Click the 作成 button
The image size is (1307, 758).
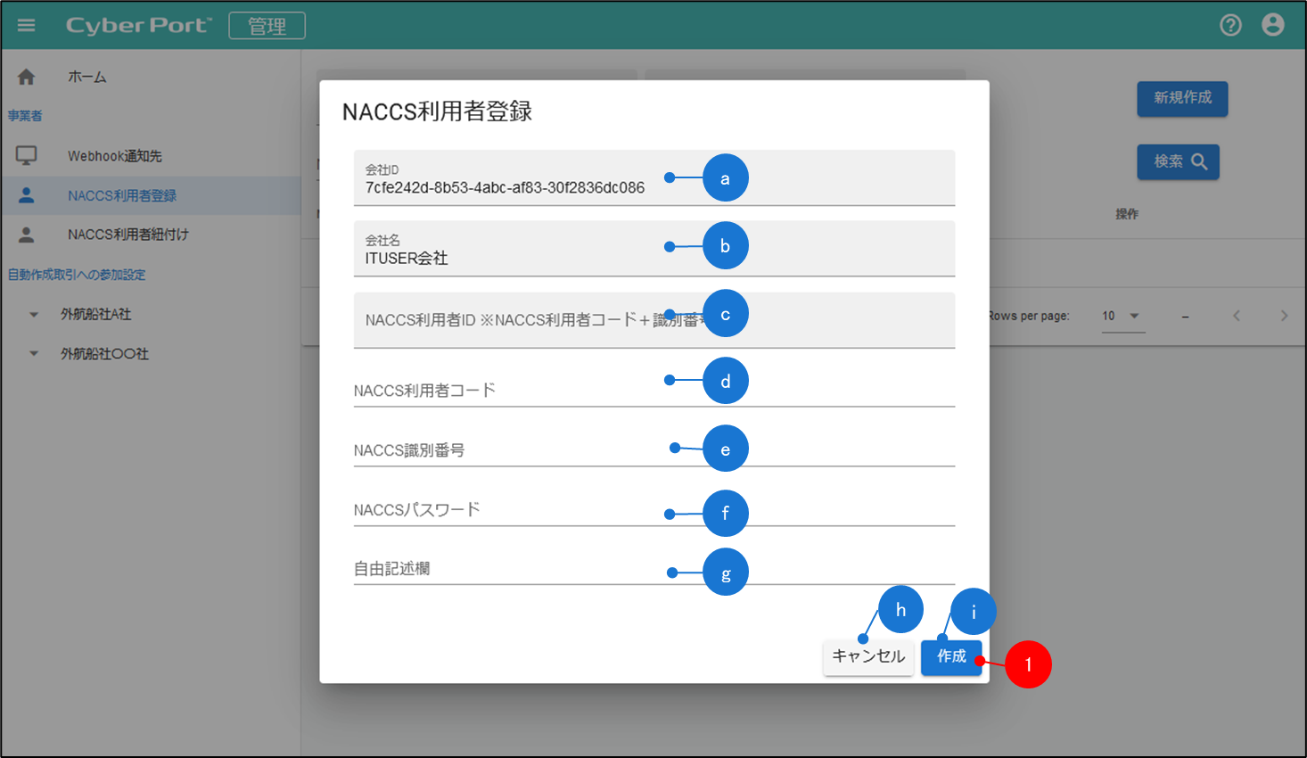click(951, 657)
